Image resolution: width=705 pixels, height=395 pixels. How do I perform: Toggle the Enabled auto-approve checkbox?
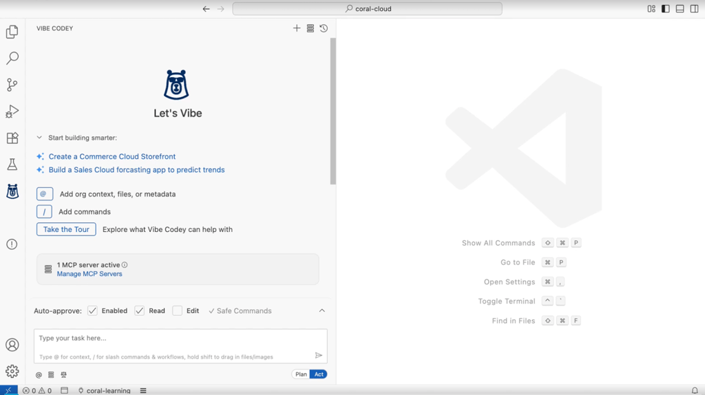(x=92, y=311)
